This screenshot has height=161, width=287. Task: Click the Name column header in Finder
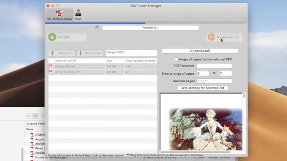30,129
